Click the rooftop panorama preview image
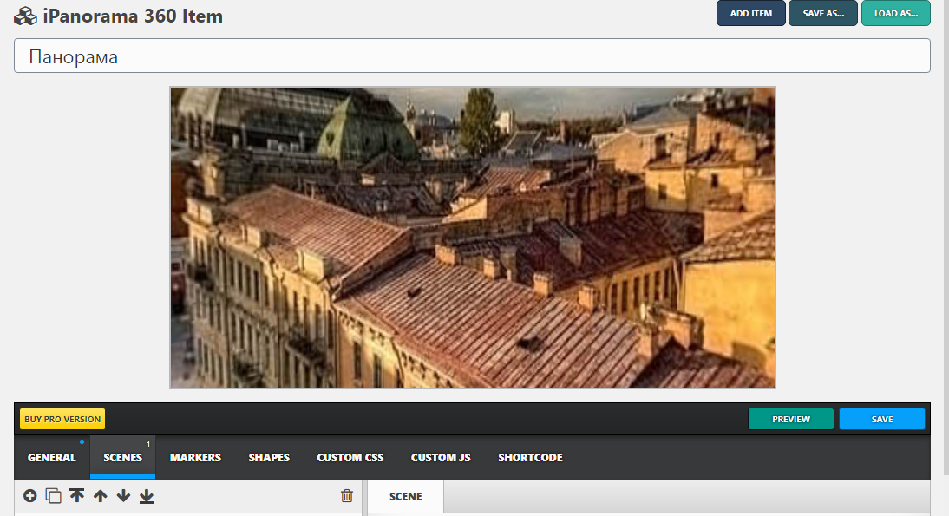Viewport: 949px width, 516px height. [473, 238]
